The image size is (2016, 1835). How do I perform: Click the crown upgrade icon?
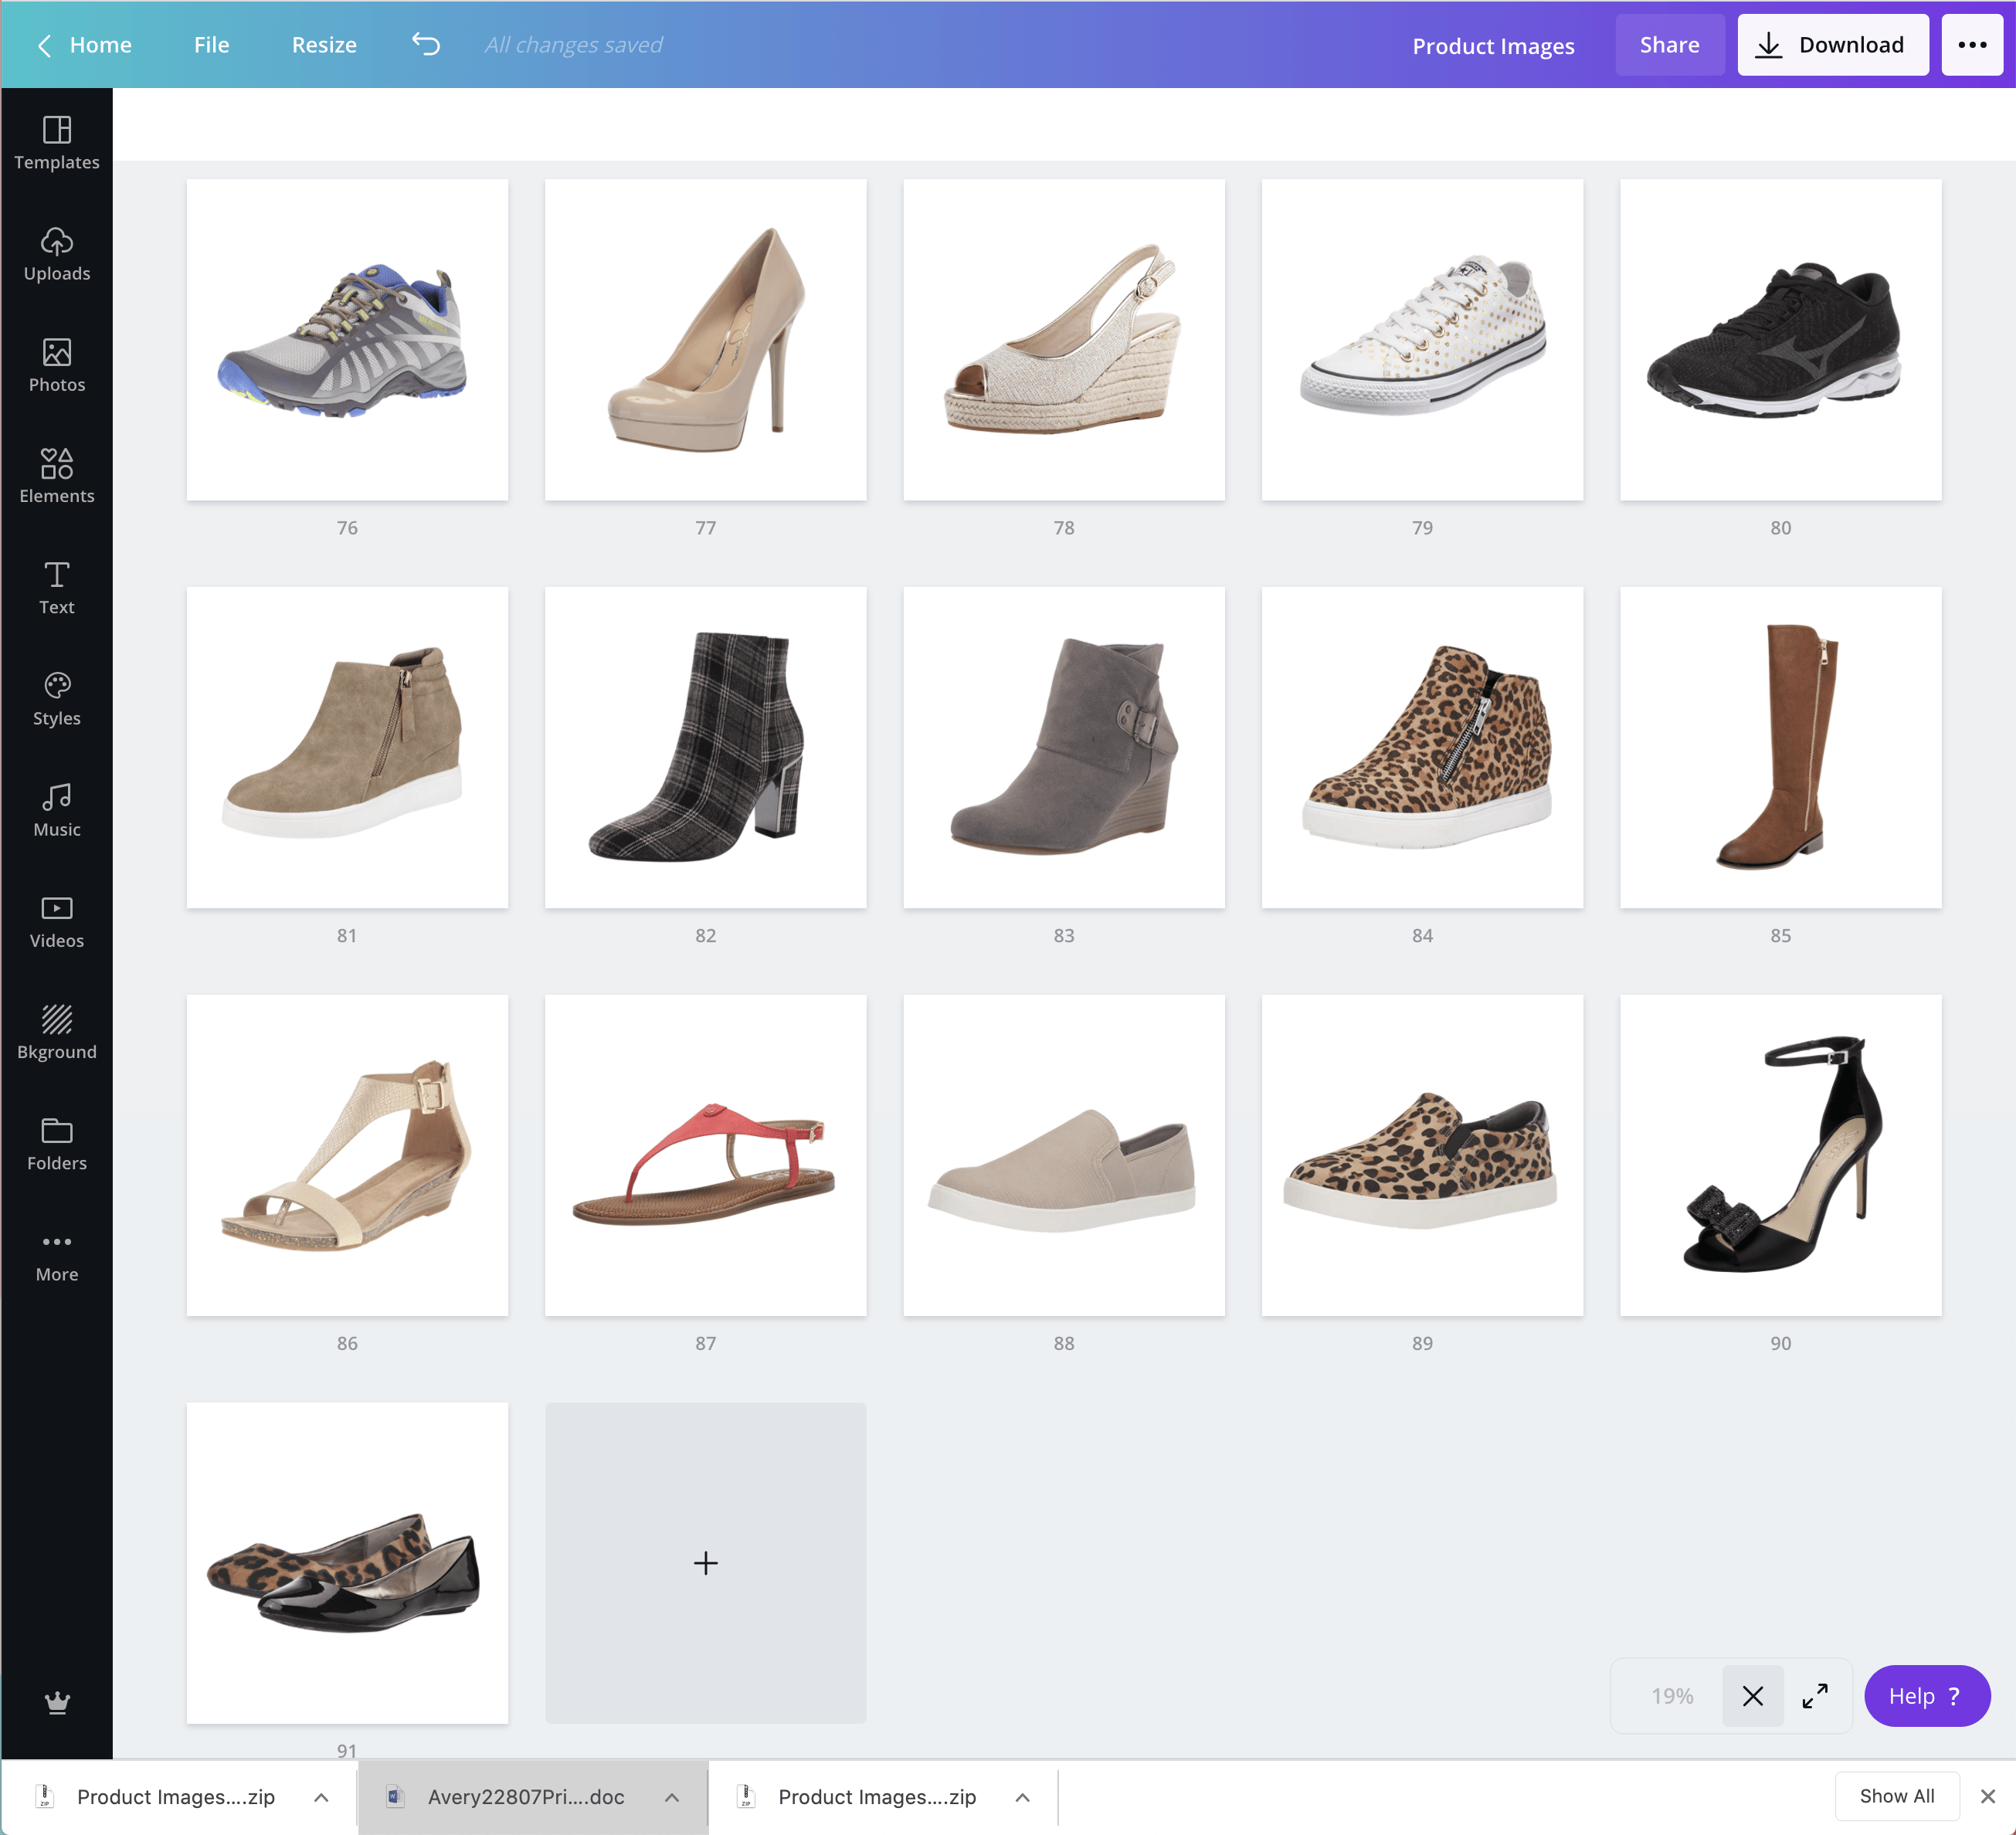coord(57,1702)
